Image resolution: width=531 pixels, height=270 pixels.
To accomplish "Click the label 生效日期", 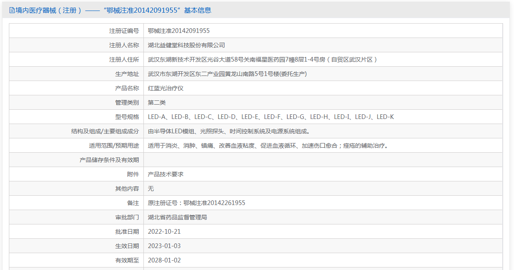I will tap(127, 246).
